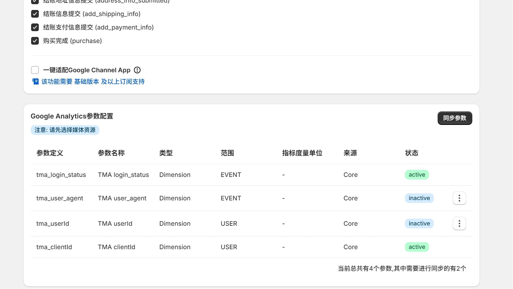Viewport: 513px width, 289px height.
Task: Open three-dot menu for tma_user_agent row
Action: 459,198
